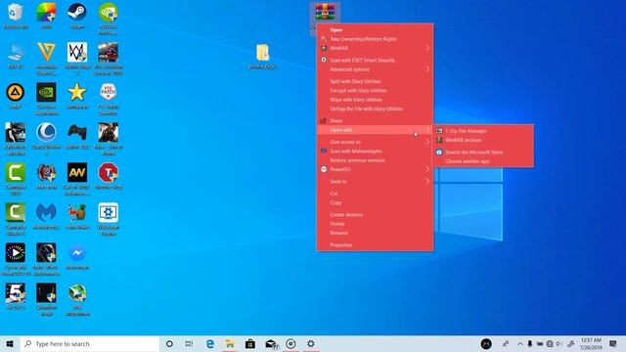Choose WinRAR archiver in submenu
The width and height of the screenshot is (626, 352).
[483, 140]
